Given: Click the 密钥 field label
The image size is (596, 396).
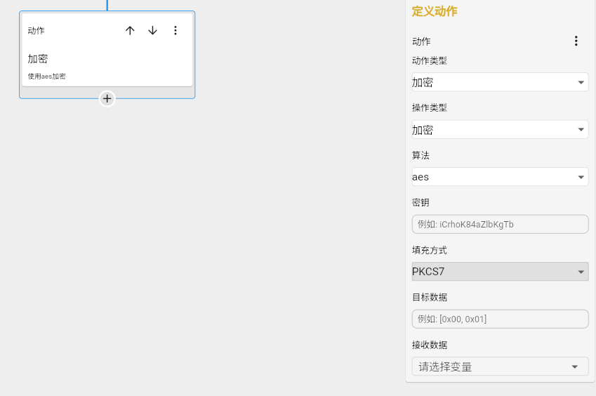Looking at the screenshot, I should (420, 202).
